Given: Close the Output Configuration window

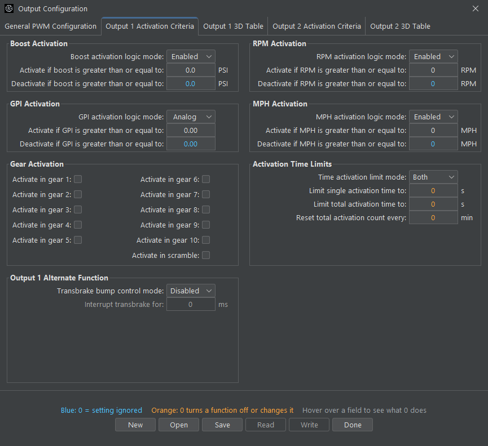Looking at the screenshot, I should pos(475,8).
